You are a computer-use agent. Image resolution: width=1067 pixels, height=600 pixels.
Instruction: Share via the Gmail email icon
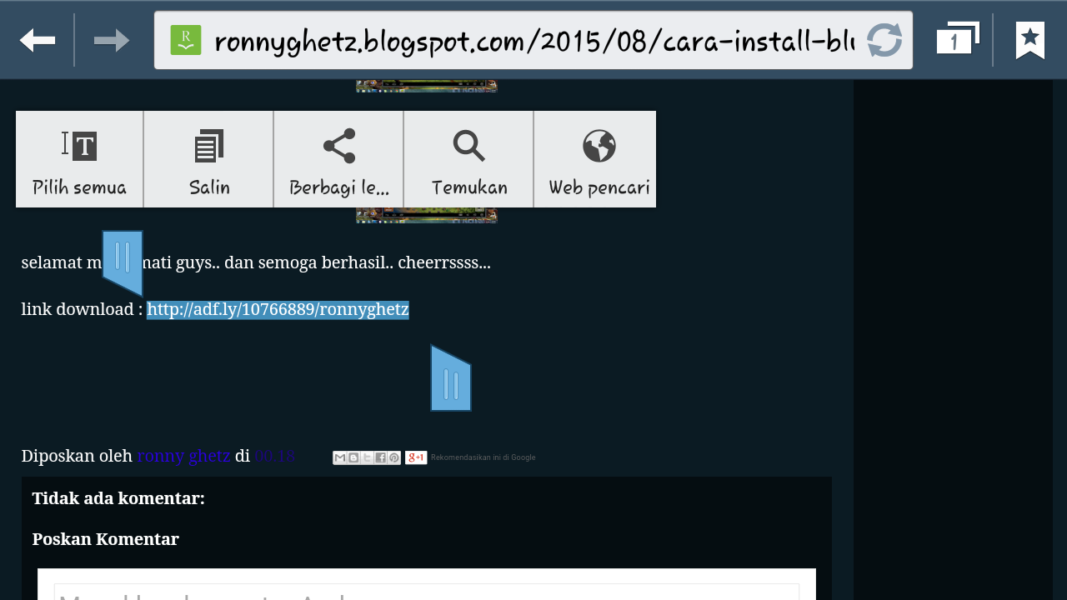click(x=339, y=457)
